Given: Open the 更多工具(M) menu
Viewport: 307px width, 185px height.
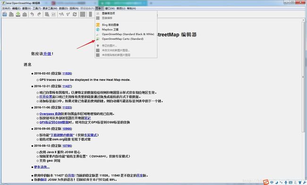Looking at the screenshot, I should coord(50,8).
